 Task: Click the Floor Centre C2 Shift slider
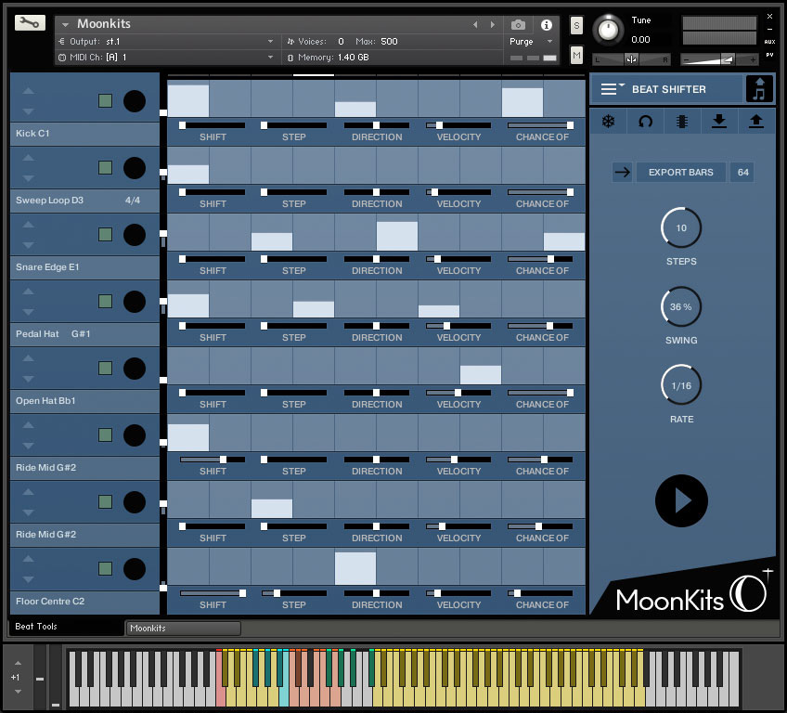(213, 593)
